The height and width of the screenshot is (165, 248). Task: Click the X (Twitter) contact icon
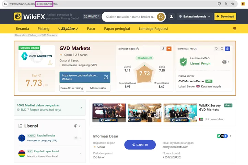click(x=222, y=136)
